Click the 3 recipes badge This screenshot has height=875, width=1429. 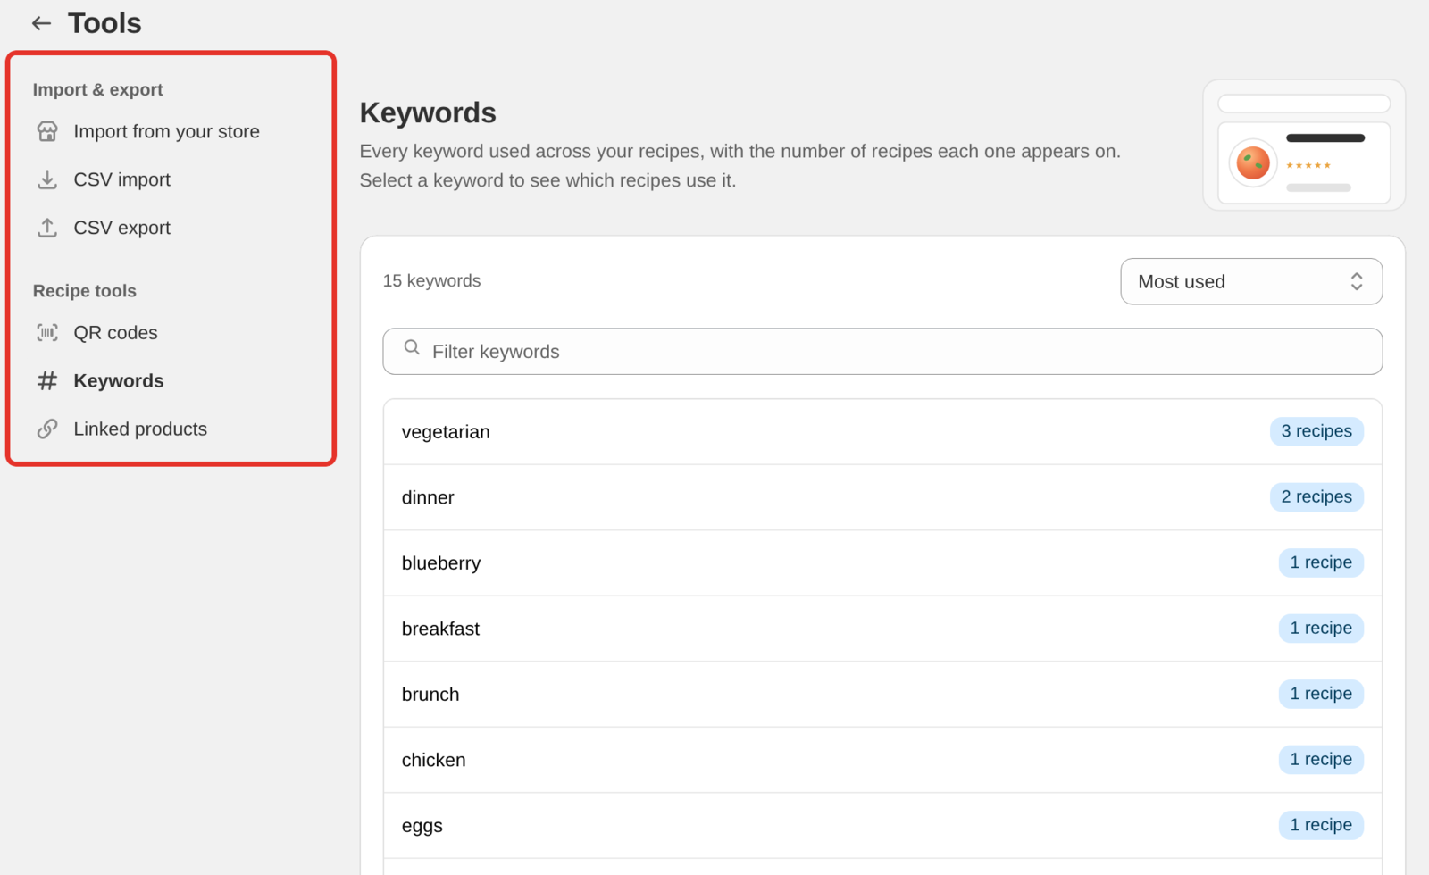tap(1316, 431)
